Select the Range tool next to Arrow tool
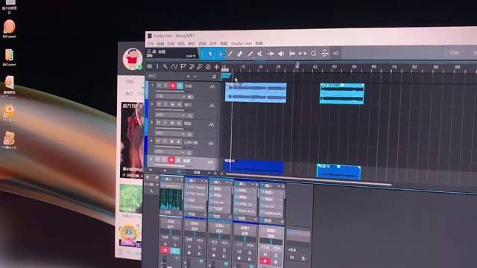The height and width of the screenshot is (268, 477). [221, 54]
